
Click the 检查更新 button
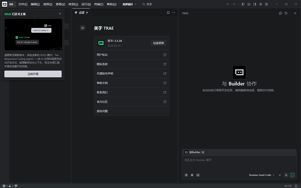[158, 43]
